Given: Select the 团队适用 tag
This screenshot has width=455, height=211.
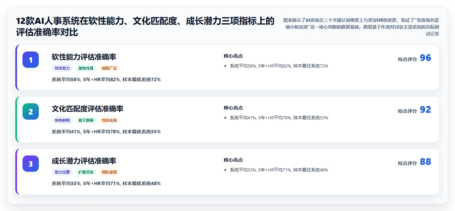Looking at the screenshot, I should (x=109, y=172).
